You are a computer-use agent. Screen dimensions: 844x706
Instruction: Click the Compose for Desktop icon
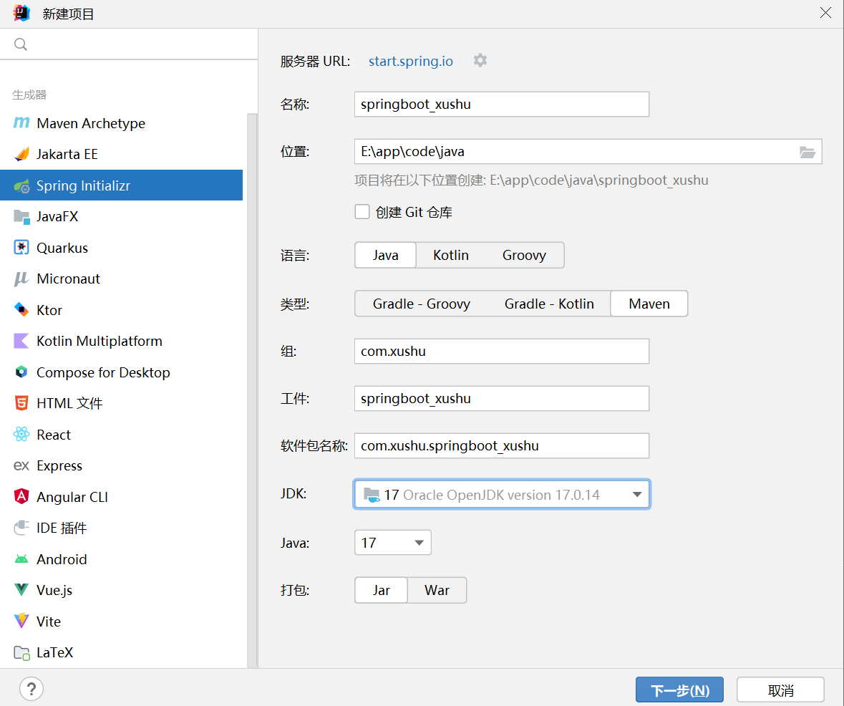pos(21,372)
